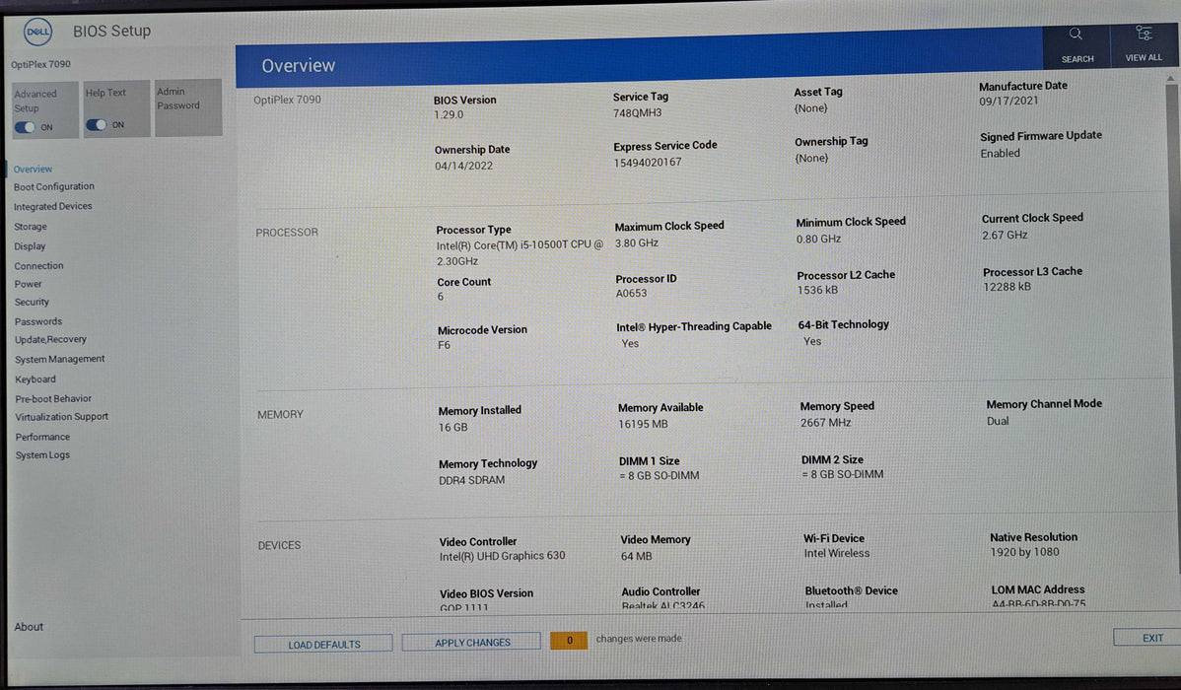Click the PROCESSOR section heading
Screen dimensions: 1181x690
tap(287, 233)
